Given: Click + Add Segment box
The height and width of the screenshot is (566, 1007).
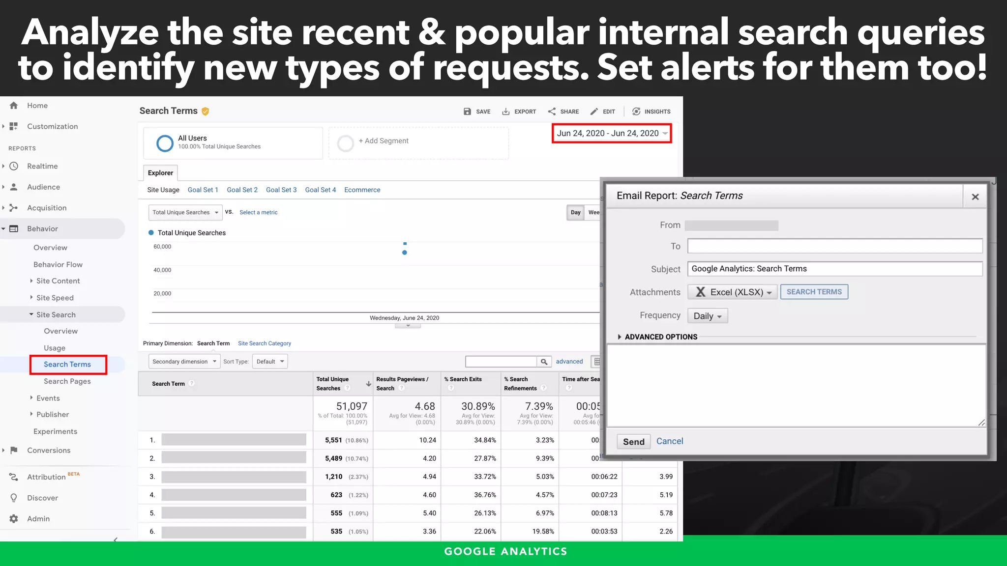Looking at the screenshot, I should (x=418, y=143).
